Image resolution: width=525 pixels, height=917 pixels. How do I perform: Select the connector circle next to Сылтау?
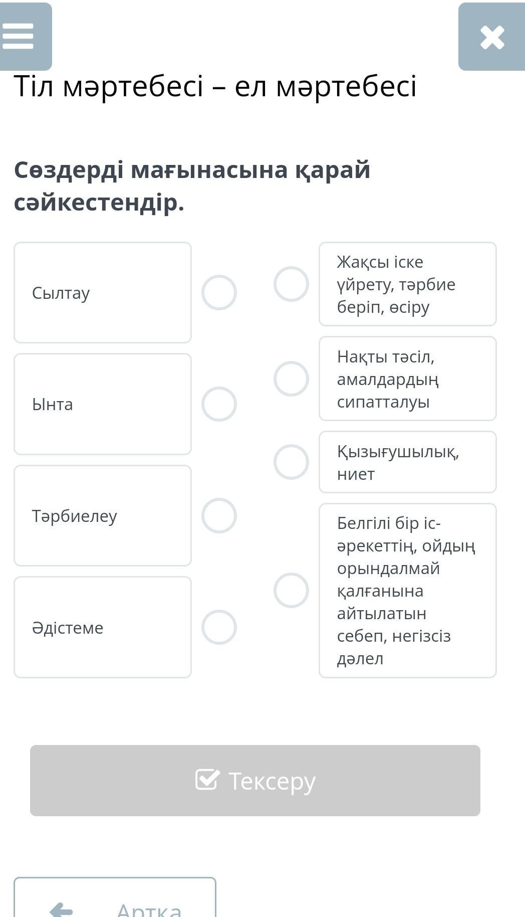[219, 292]
